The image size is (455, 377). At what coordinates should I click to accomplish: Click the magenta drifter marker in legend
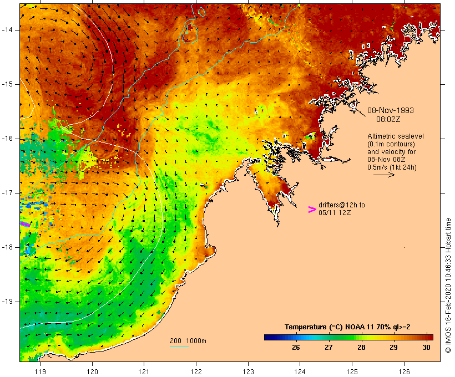click(x=312, y=210)
